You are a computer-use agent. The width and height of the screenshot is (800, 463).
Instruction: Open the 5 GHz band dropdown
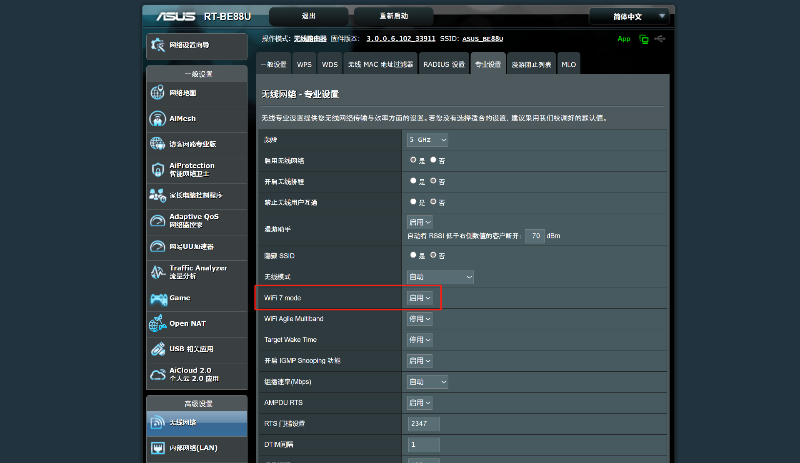tap(427, 140)
